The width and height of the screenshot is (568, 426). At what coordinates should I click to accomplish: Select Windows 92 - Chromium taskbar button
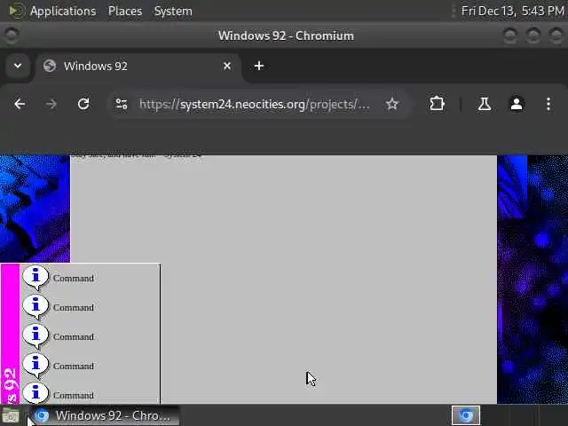tap(103, 415)
